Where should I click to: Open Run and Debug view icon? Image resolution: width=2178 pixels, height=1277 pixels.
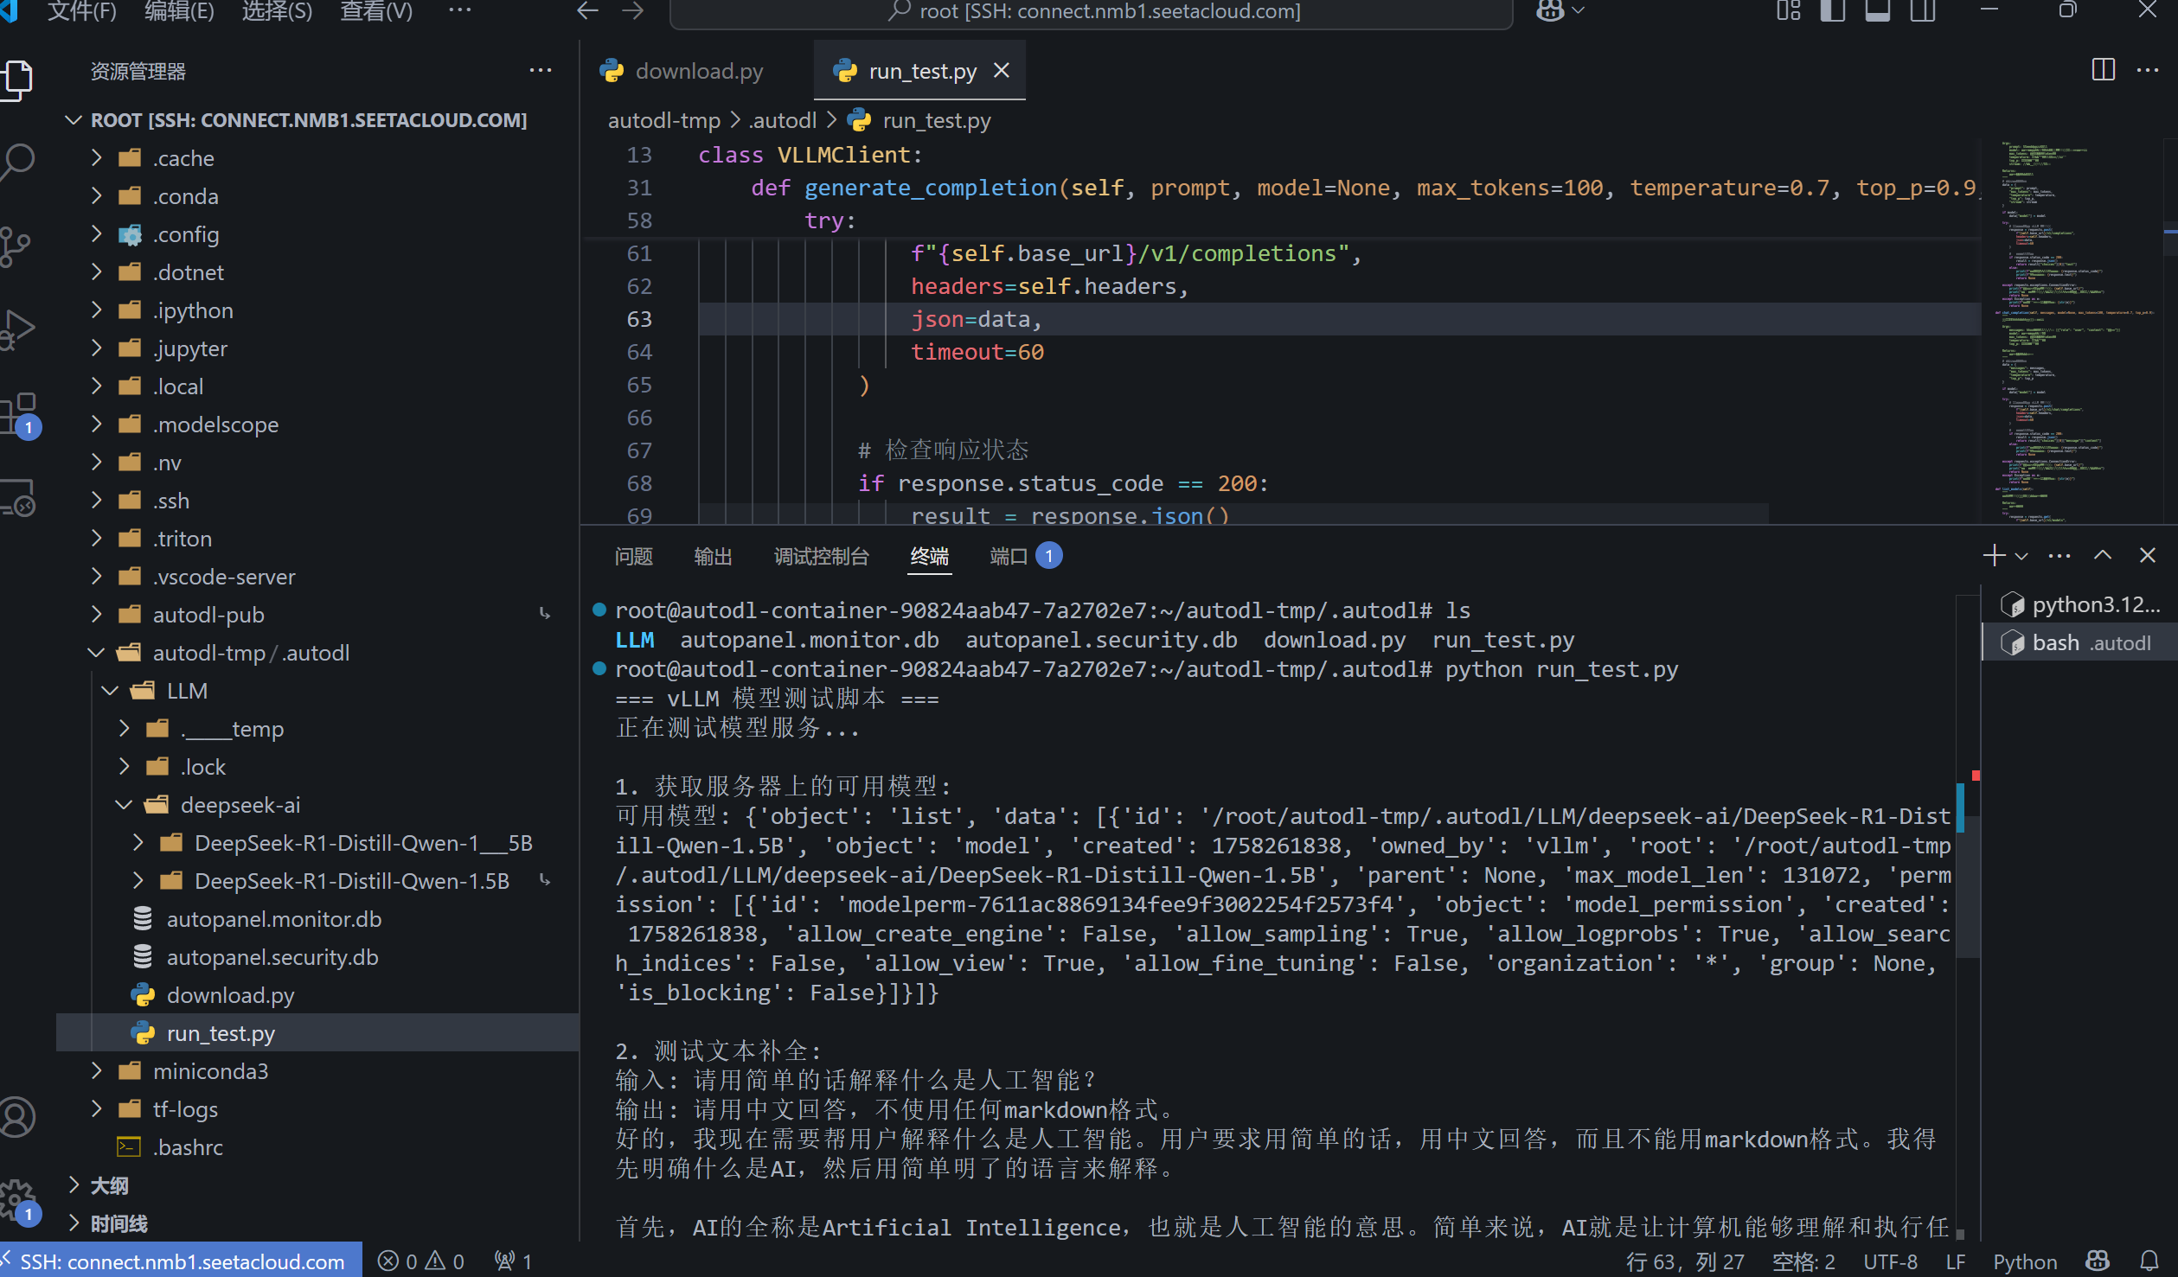point(19,329)
